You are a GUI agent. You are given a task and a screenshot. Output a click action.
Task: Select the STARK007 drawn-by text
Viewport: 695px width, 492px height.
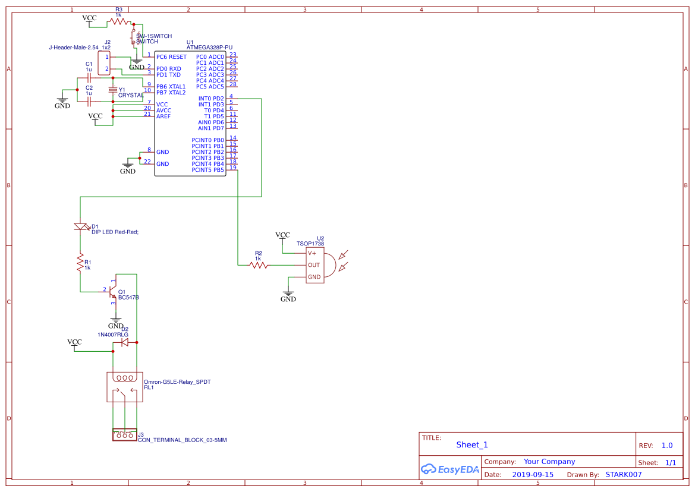click(x=624, y=474)
